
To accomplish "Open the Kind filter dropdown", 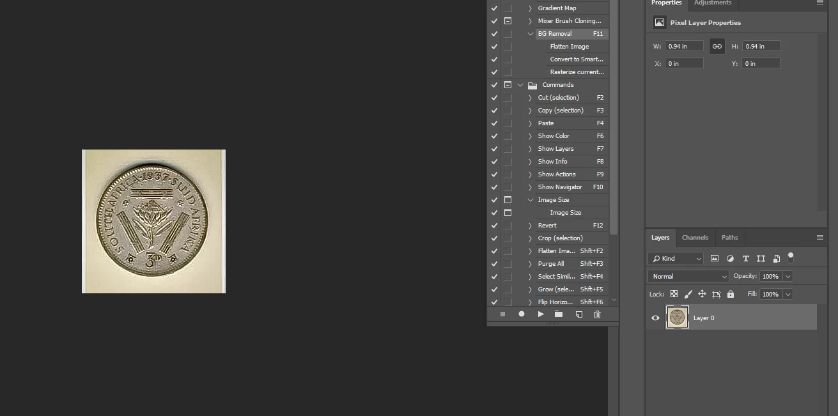I will pos(676,259).
